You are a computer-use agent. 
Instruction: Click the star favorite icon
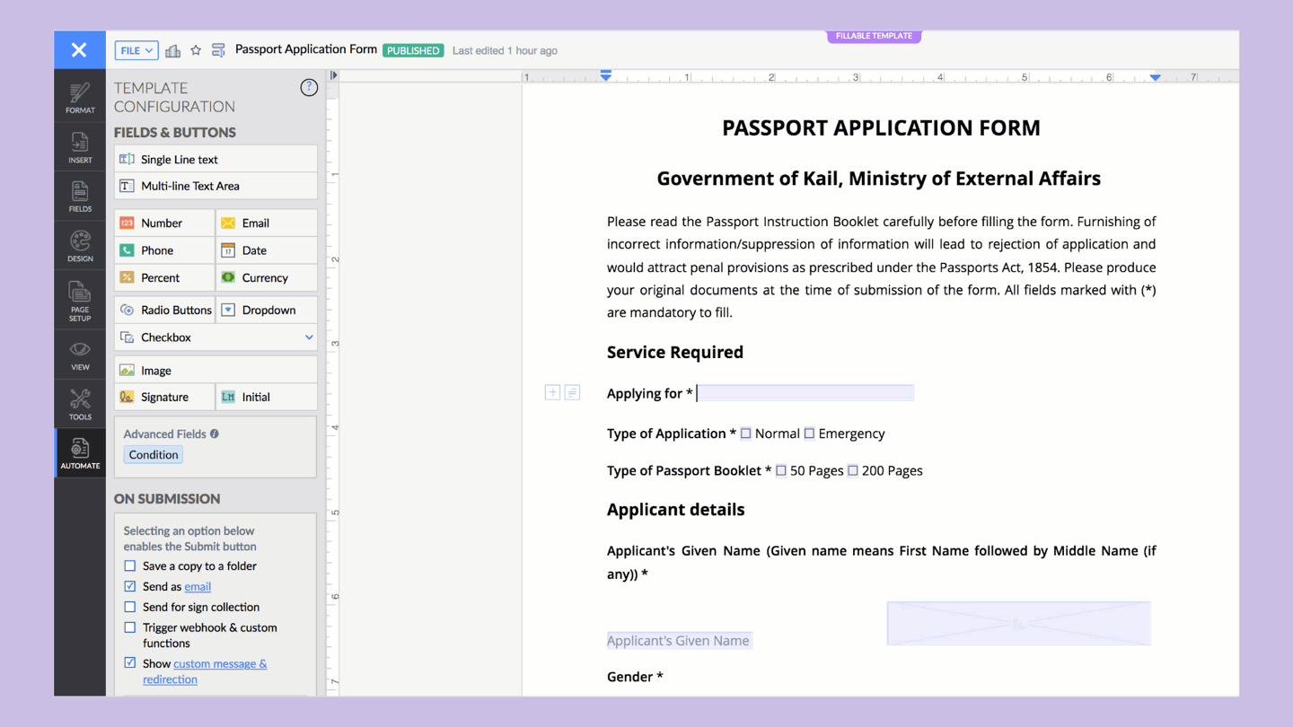coord(196,50)
